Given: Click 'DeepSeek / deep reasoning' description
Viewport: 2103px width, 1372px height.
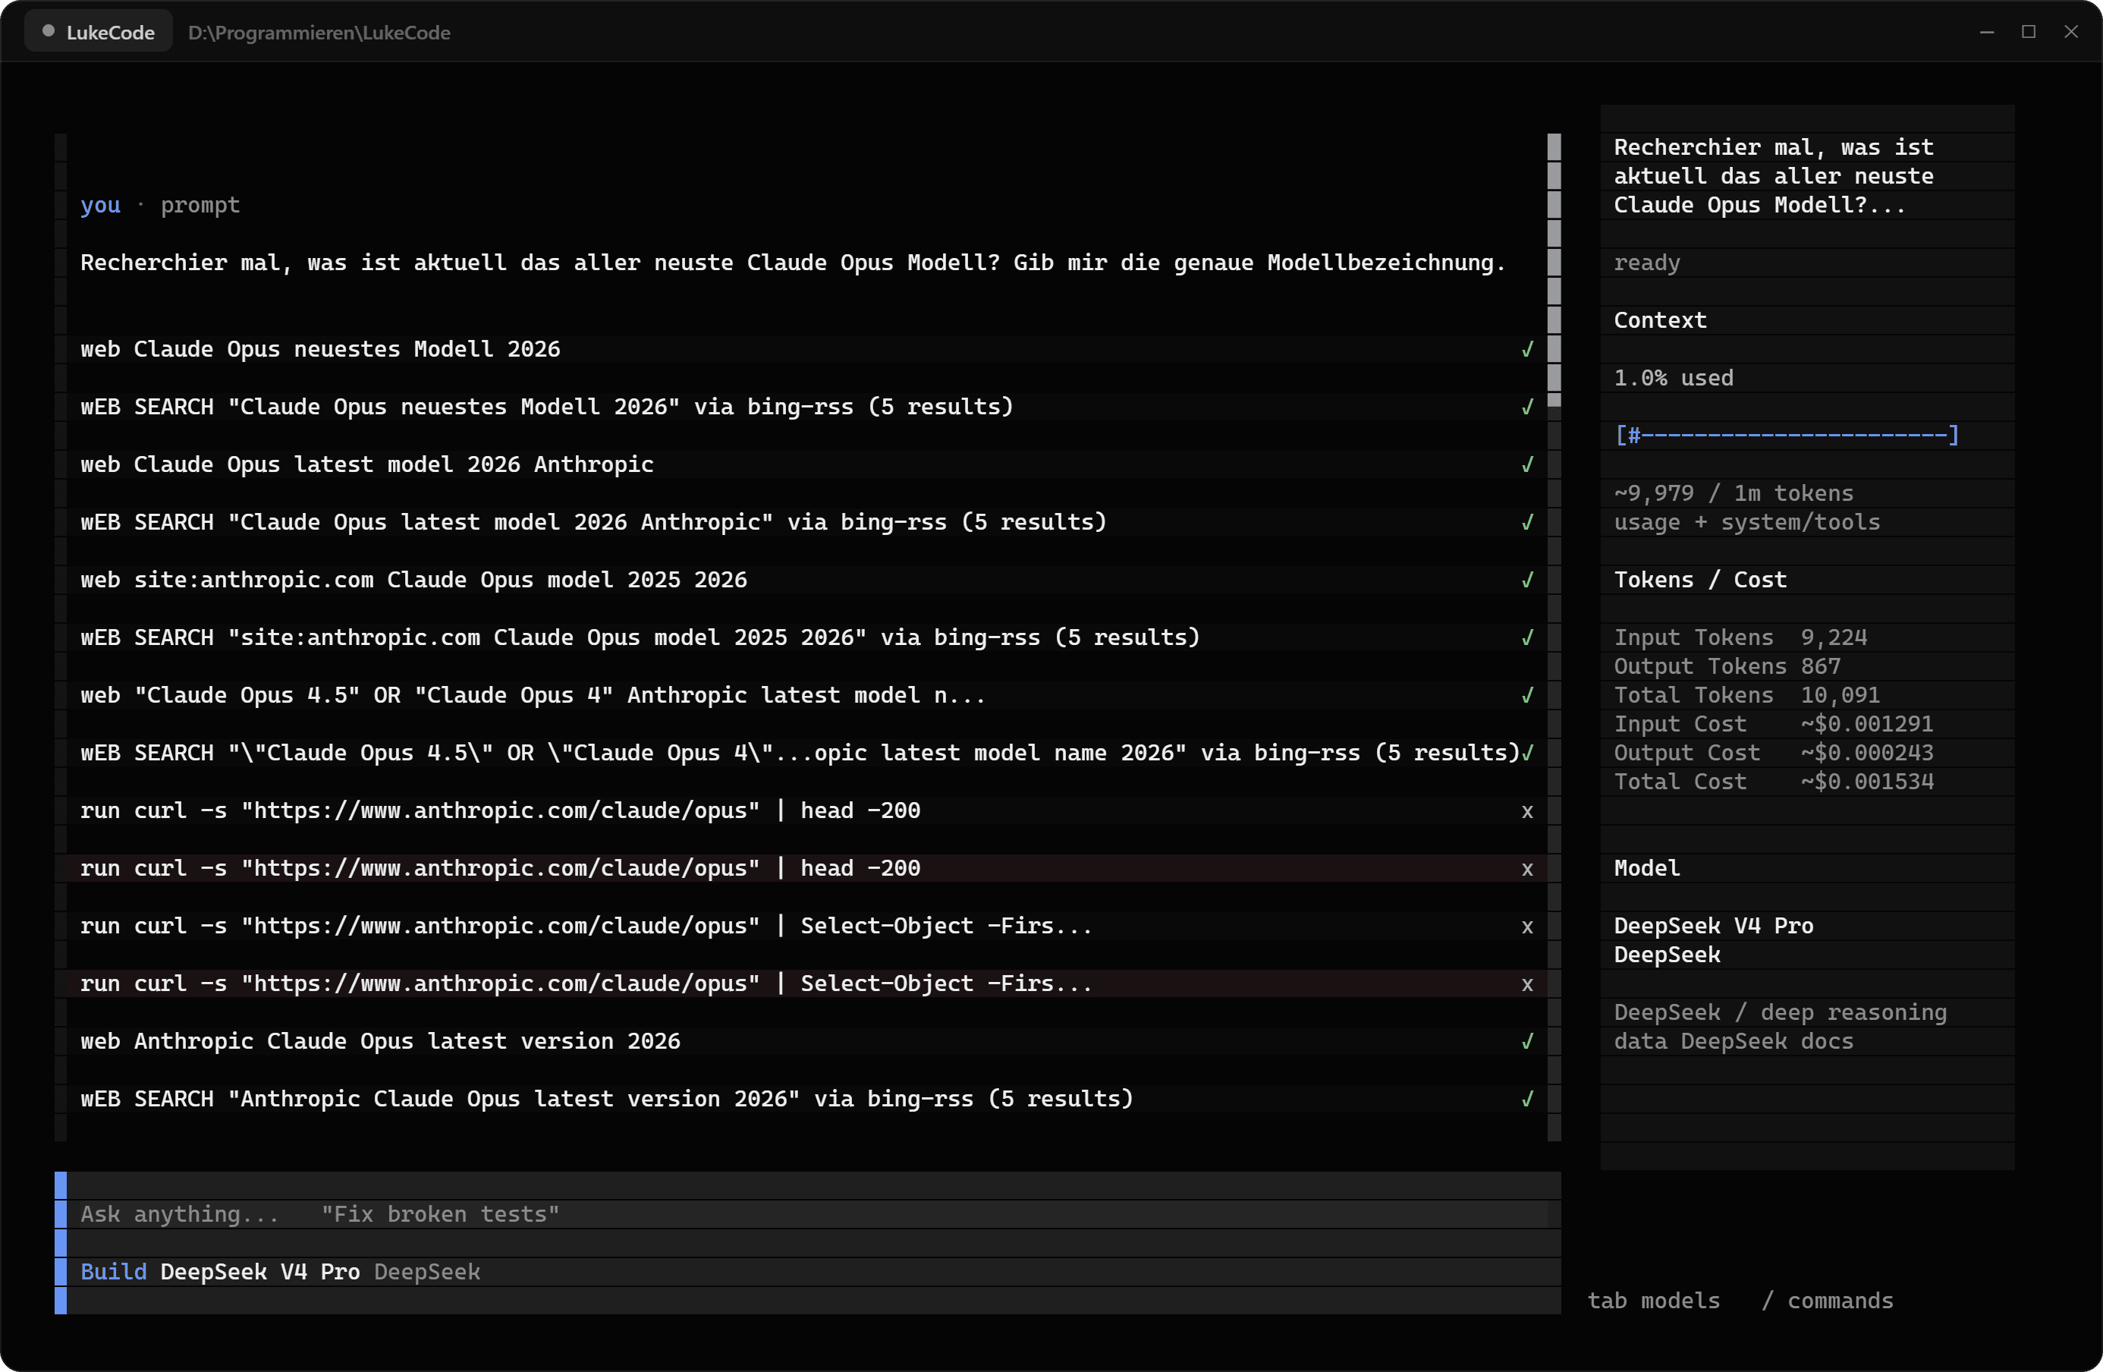Looking at the screenshot, I should [1781, 1012].
